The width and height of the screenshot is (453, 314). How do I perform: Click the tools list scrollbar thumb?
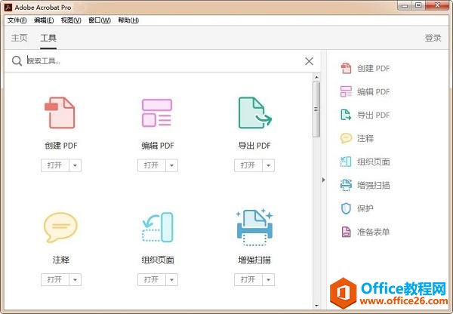[316, 109]
